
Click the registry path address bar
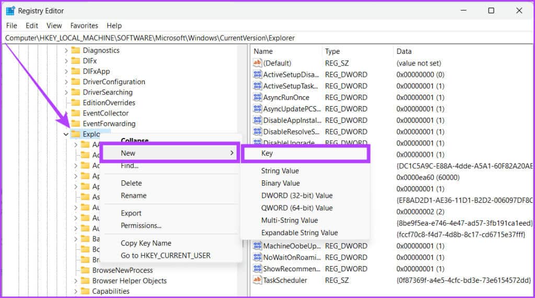(x=267, y=38)
